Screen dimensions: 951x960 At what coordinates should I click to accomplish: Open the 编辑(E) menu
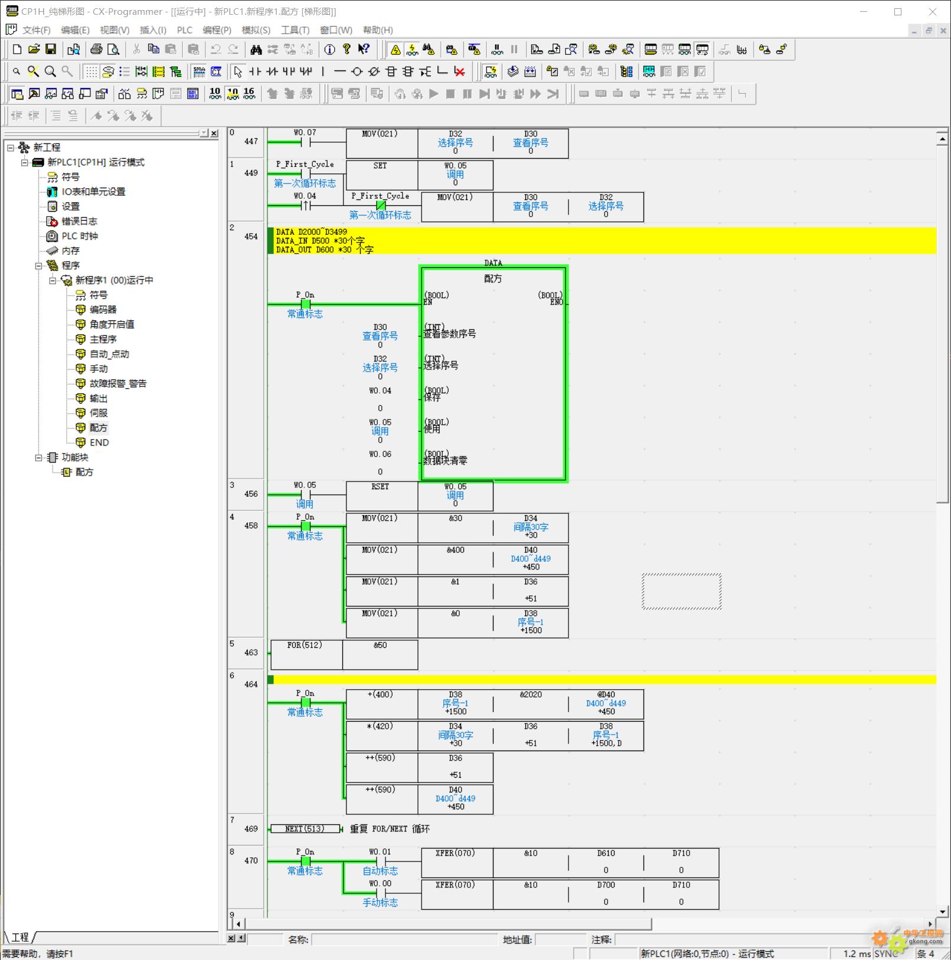75,30
